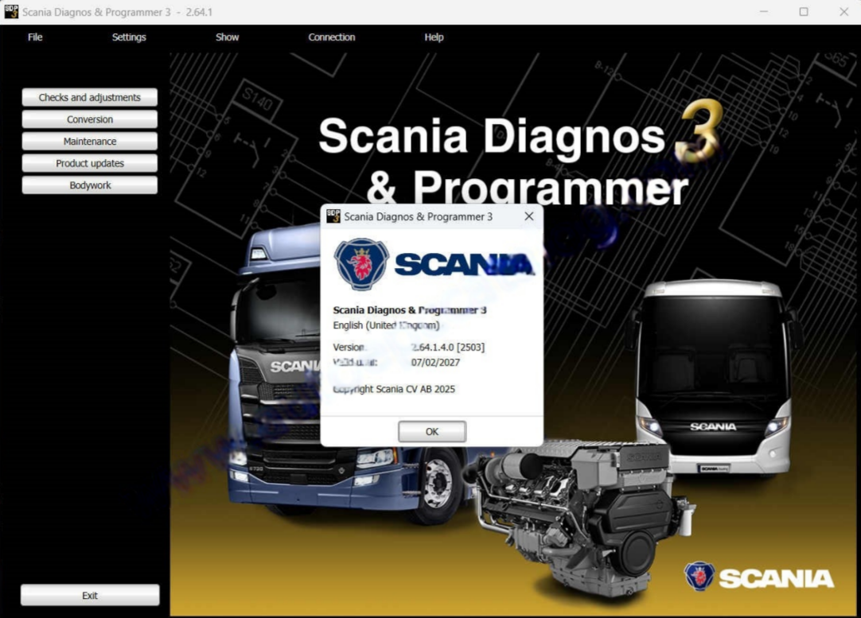This screenshot has width=861, height=618.
Task: Click the Scania griffin logo at bottom right
Action: [699, 577]
